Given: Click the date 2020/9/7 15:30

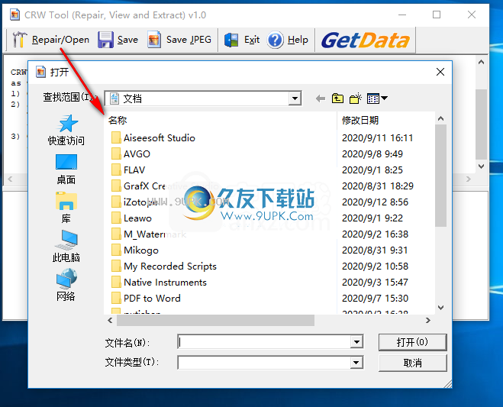Looking at the screenshot, I should (x=375, y=299).
